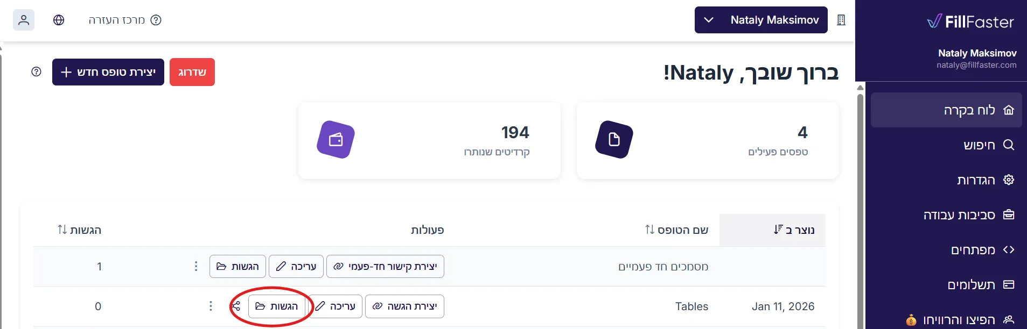Sort table by הגשות column

pos(79,230)
